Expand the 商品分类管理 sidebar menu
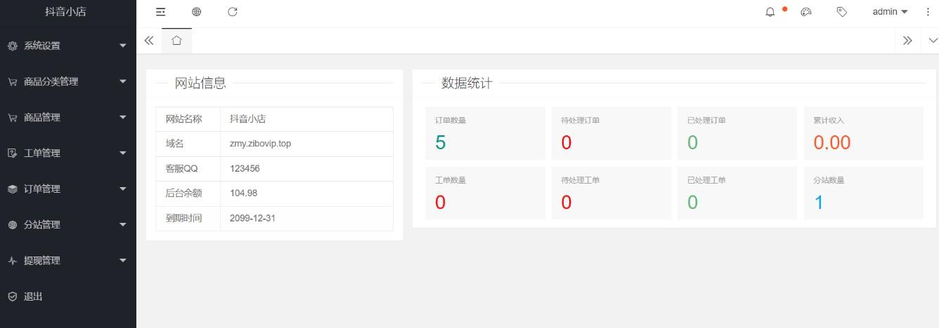939x328 pixels. pos(68,81)
